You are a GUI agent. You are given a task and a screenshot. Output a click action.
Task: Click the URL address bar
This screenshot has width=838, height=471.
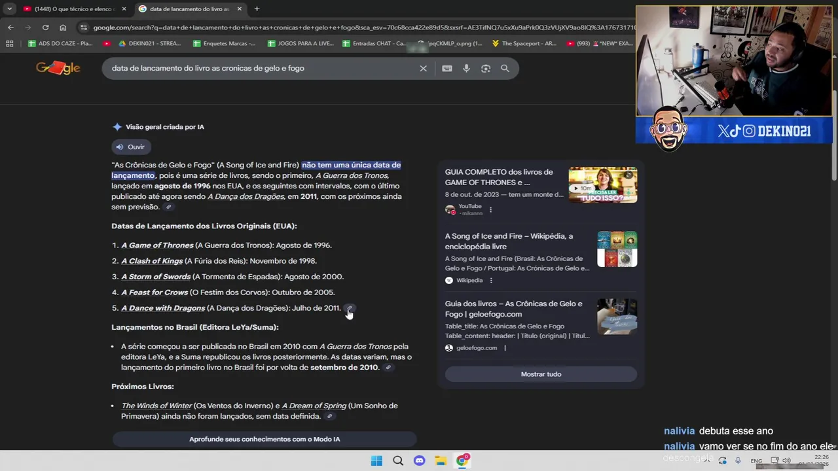coord(363,27)
